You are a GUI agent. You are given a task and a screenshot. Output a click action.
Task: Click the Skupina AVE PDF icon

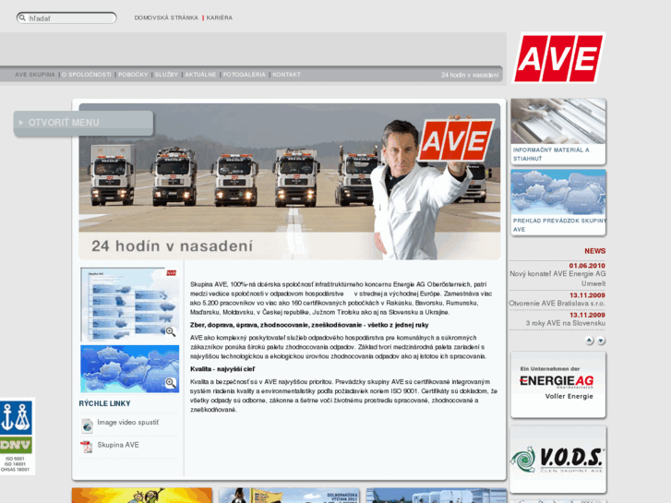pyautogui.click(x=87, y=447)
